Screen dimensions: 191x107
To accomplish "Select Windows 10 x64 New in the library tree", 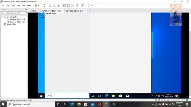I will click(17, 22).
